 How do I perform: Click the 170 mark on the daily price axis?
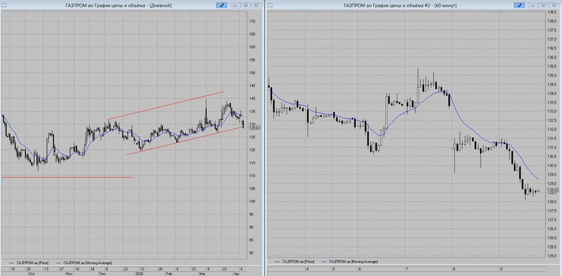tap(252, 21)
